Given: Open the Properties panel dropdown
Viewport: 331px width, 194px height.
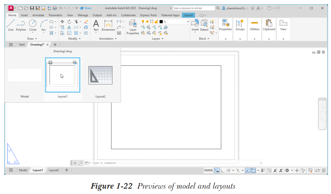Looking at the screenshot, I should click(226, 39).
